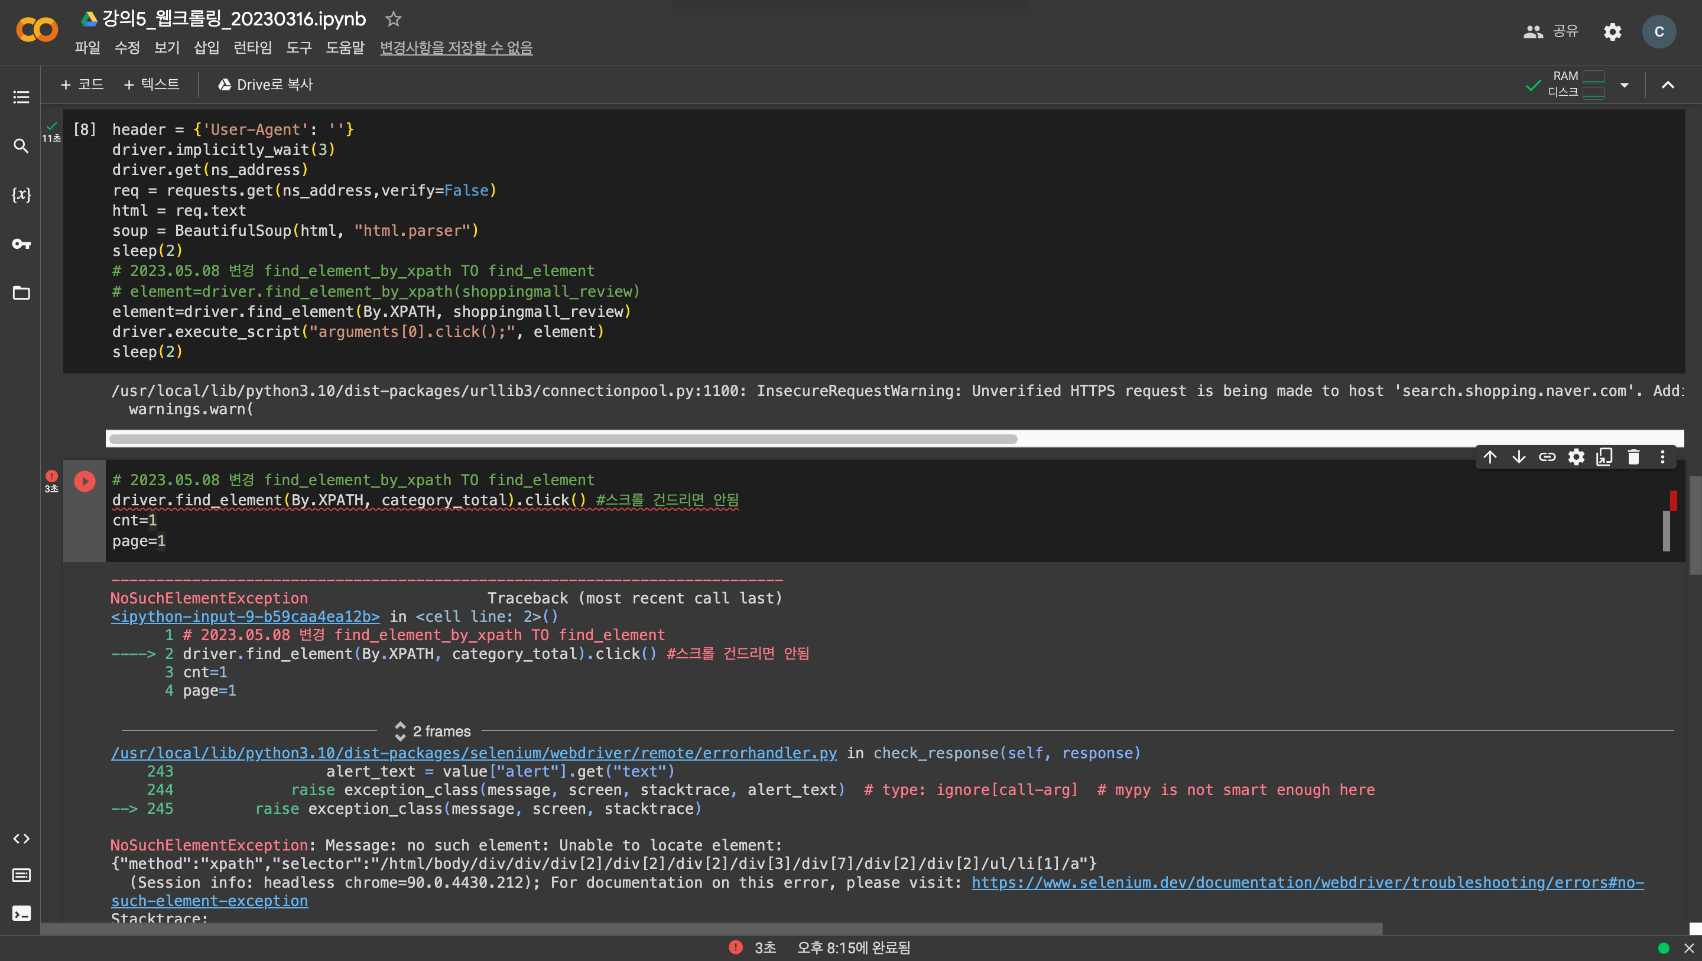Click the Drive로 복사 button
The image size is (1702, 961).
[265, 85]
